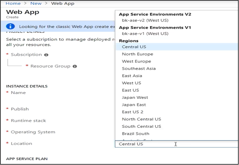Image resolution: width=239 pixels, height=165 pixels.
Task: Select Japan East region
Action: click(134, 105)
